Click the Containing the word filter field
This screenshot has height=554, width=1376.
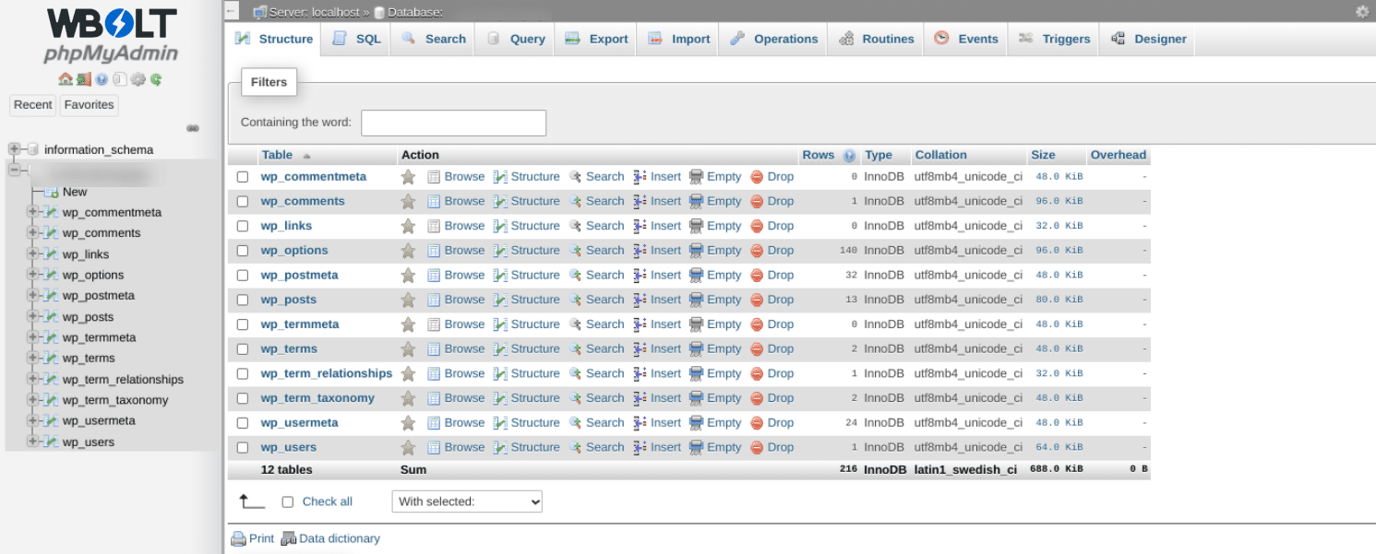453,123
